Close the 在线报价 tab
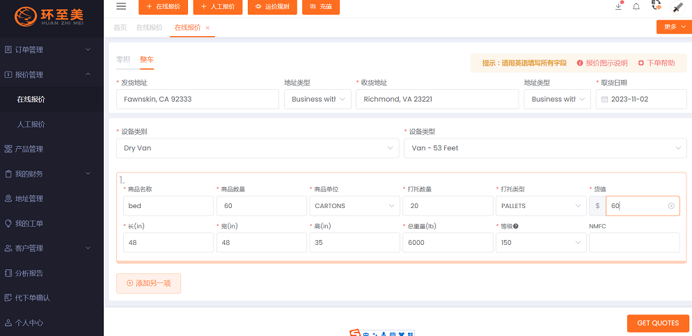The width and height of the screenshot is (692, 336). pos(207,28)
